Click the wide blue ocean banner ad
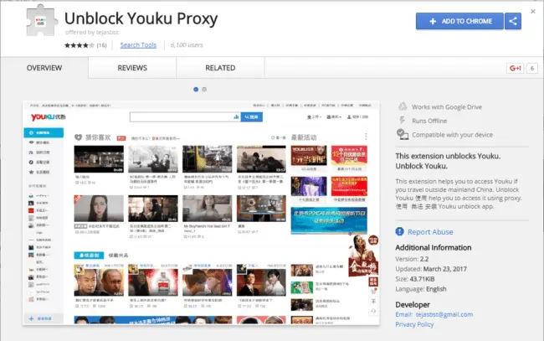This screenshot has width=544, height=341. tap(329, 220)
